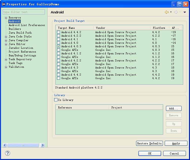Image resolution: width=190 pixels, height=160 pixels.
Task: Sort by the Target Name column header
Action: pos(75,28)
